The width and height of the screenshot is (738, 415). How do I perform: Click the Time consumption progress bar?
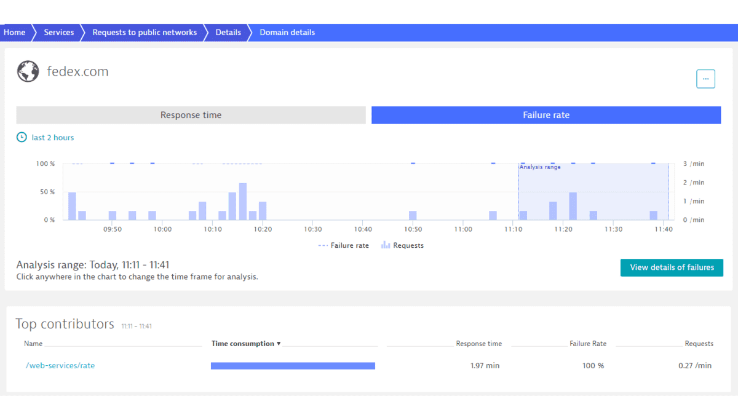293,365
